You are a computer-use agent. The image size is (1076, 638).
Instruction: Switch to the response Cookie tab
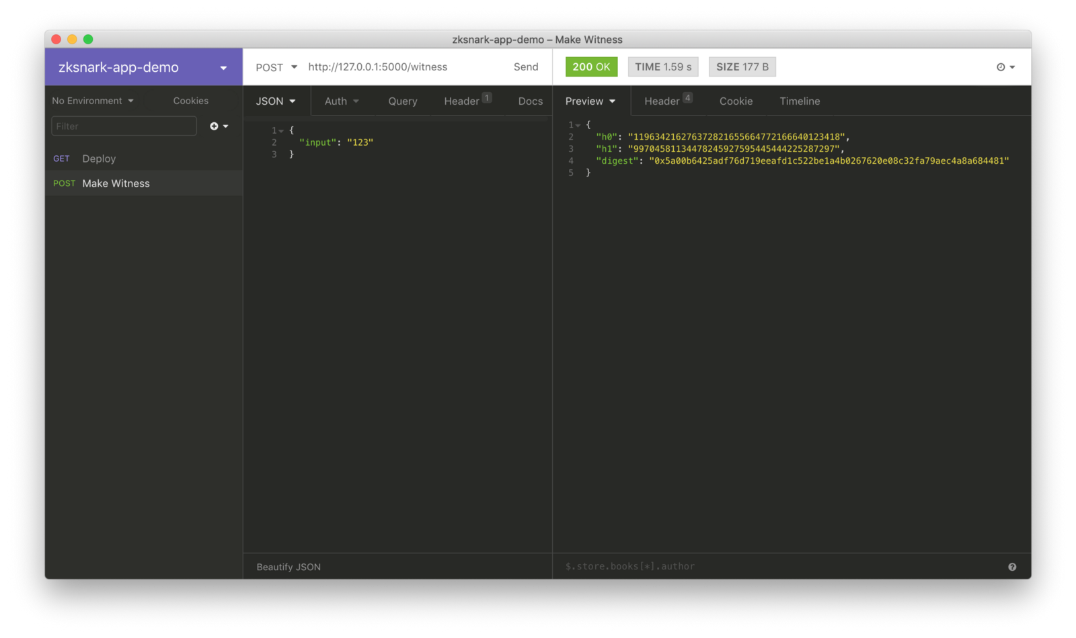click(x=736, y=101)
